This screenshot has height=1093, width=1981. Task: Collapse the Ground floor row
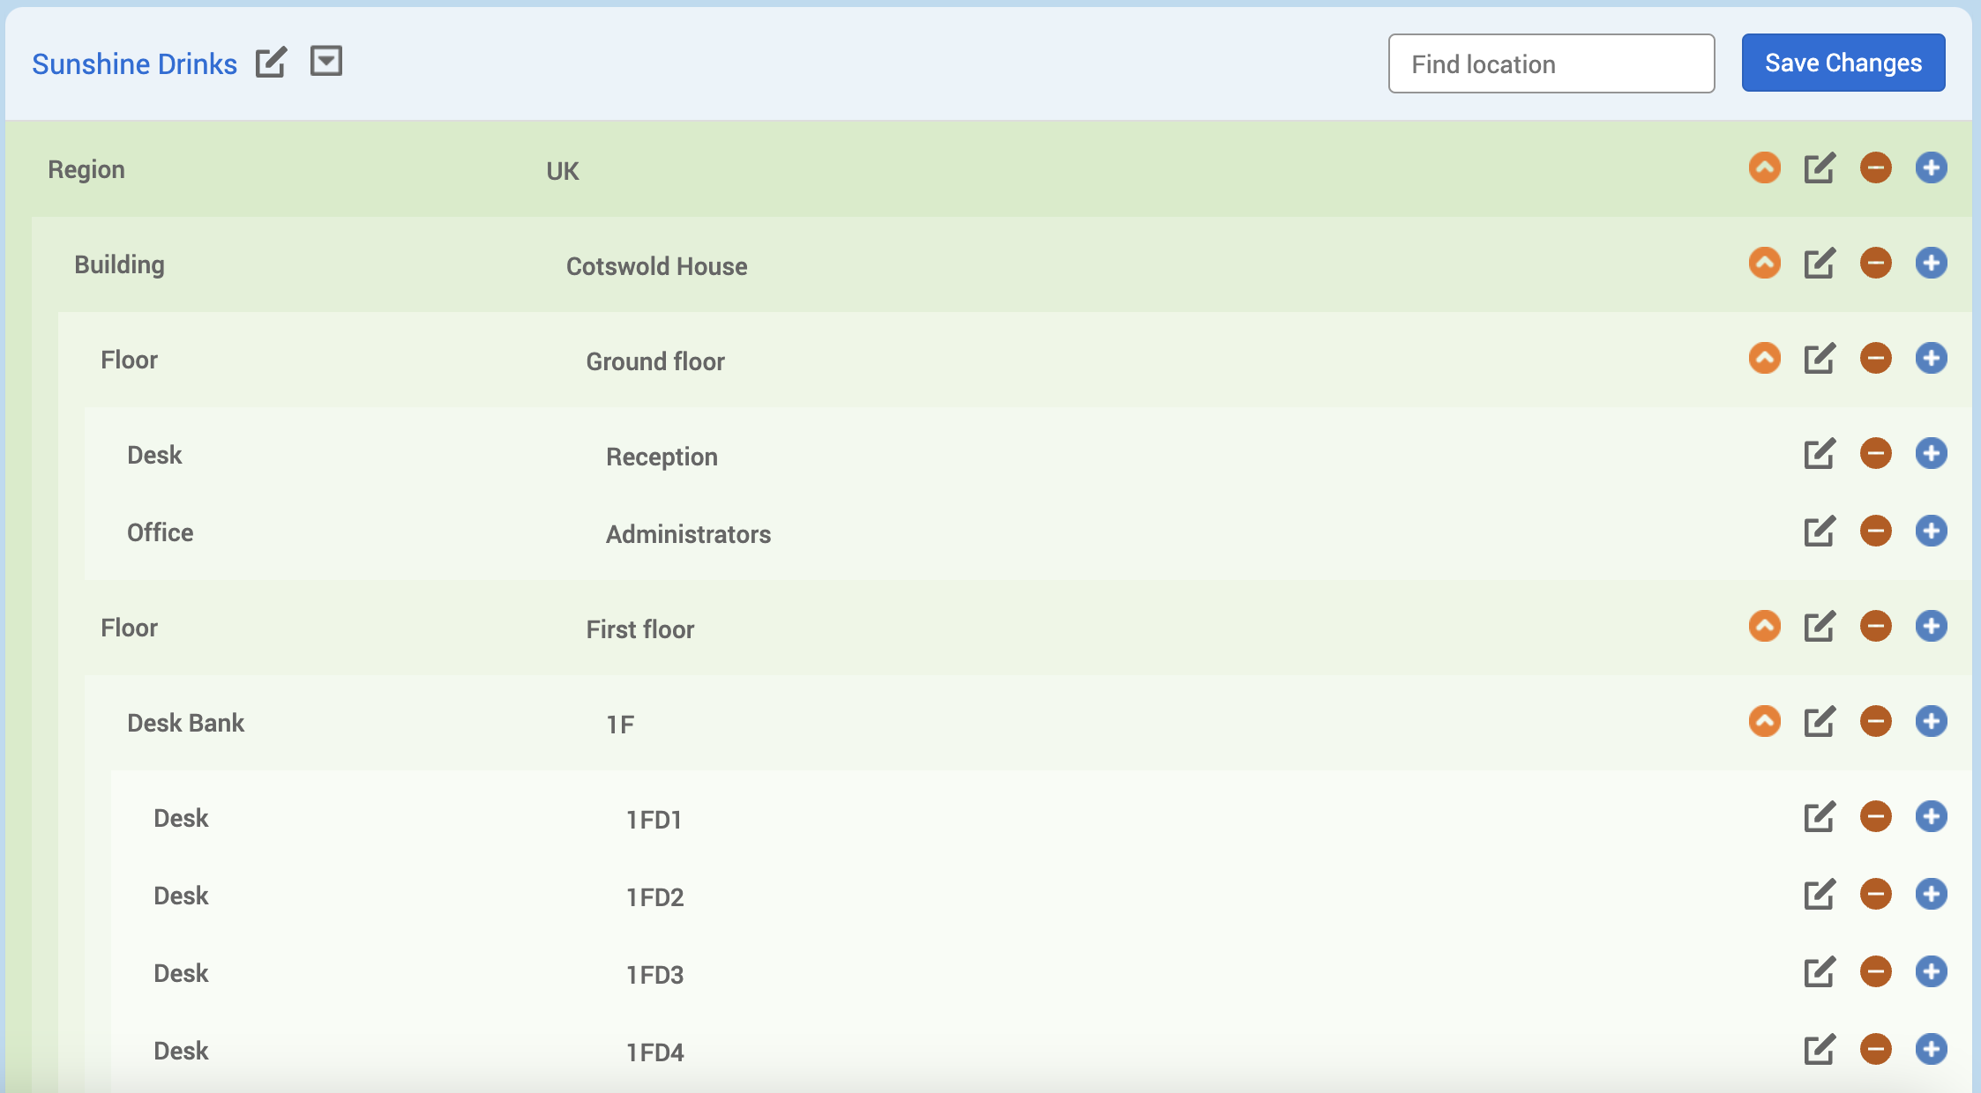(x=1764, y=358)
